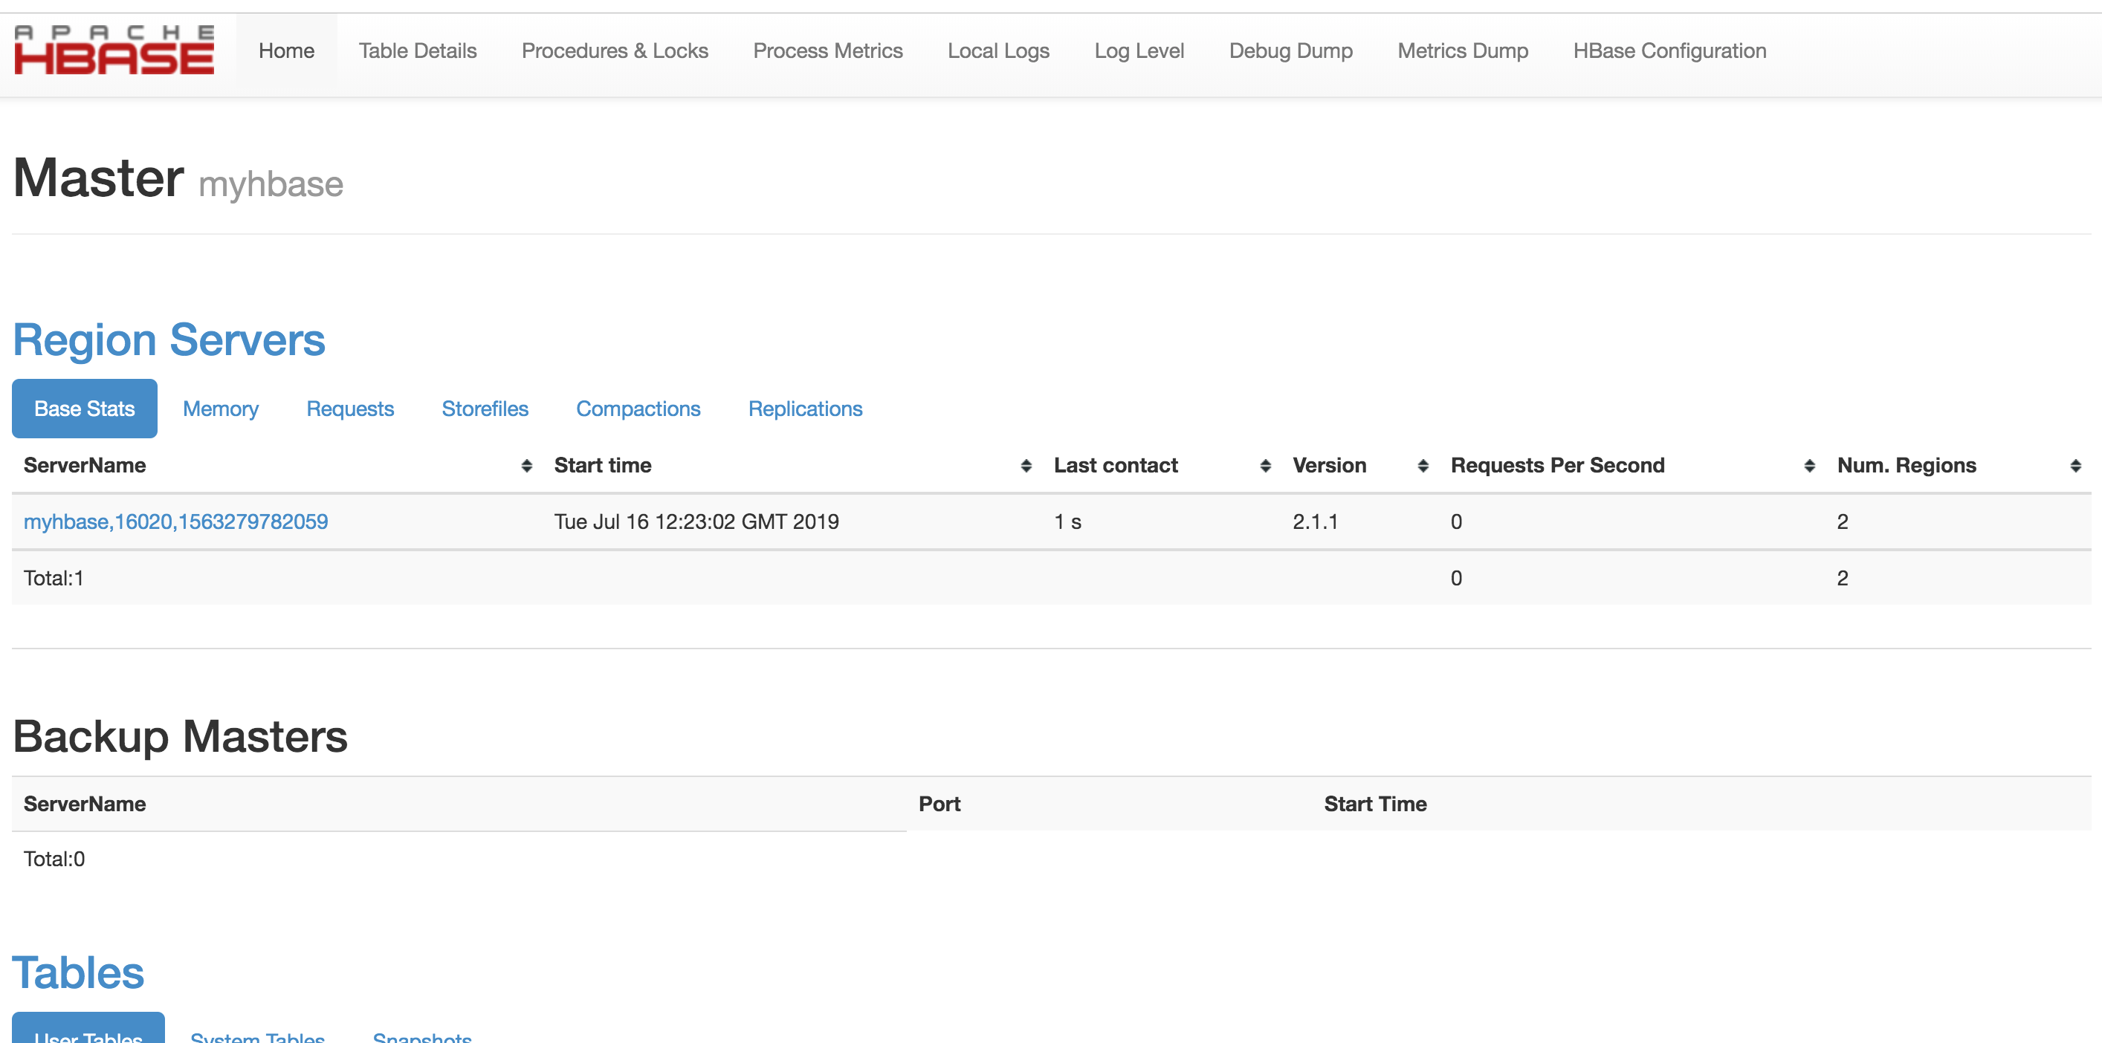Select the Base Stats tab
Image resolution: width=2102 pixels, height=1043 pixels.
[x=84, y=409]
